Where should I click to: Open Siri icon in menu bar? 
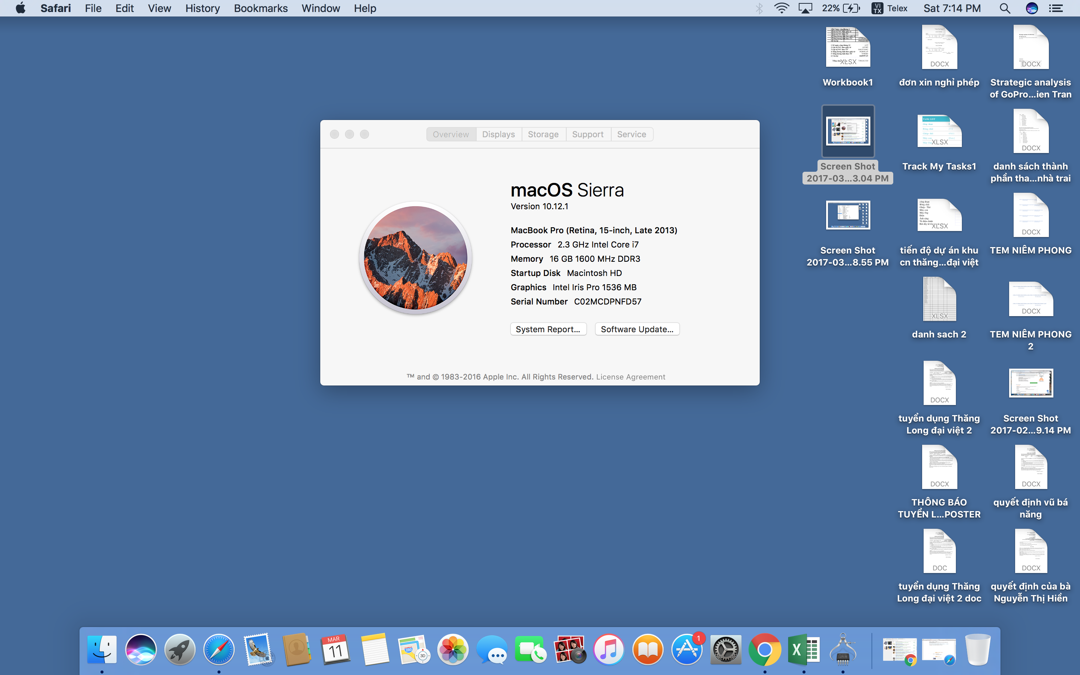(1031, 8)
